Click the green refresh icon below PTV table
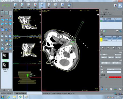 (105, 31)
